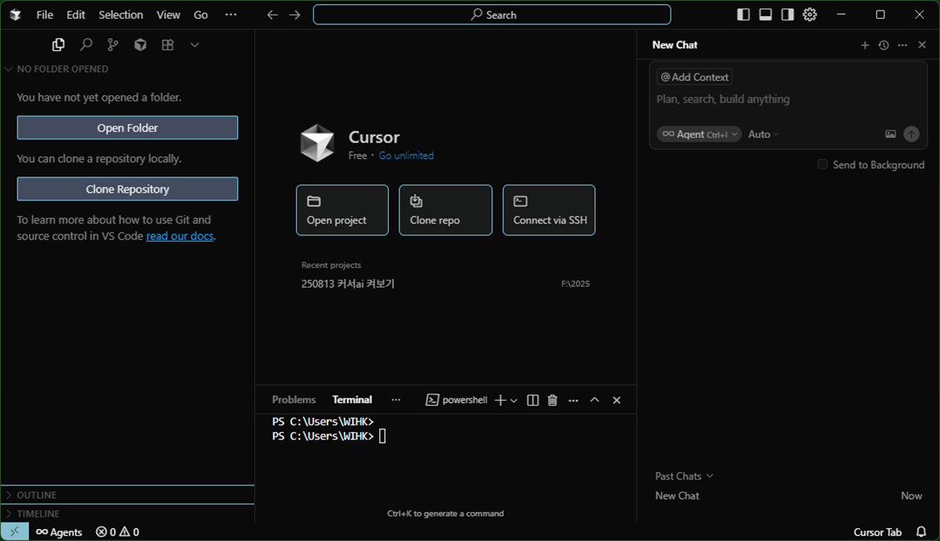Open the Selection menu
The height and width of the screenshot is (541, 940).
point(120,15)
